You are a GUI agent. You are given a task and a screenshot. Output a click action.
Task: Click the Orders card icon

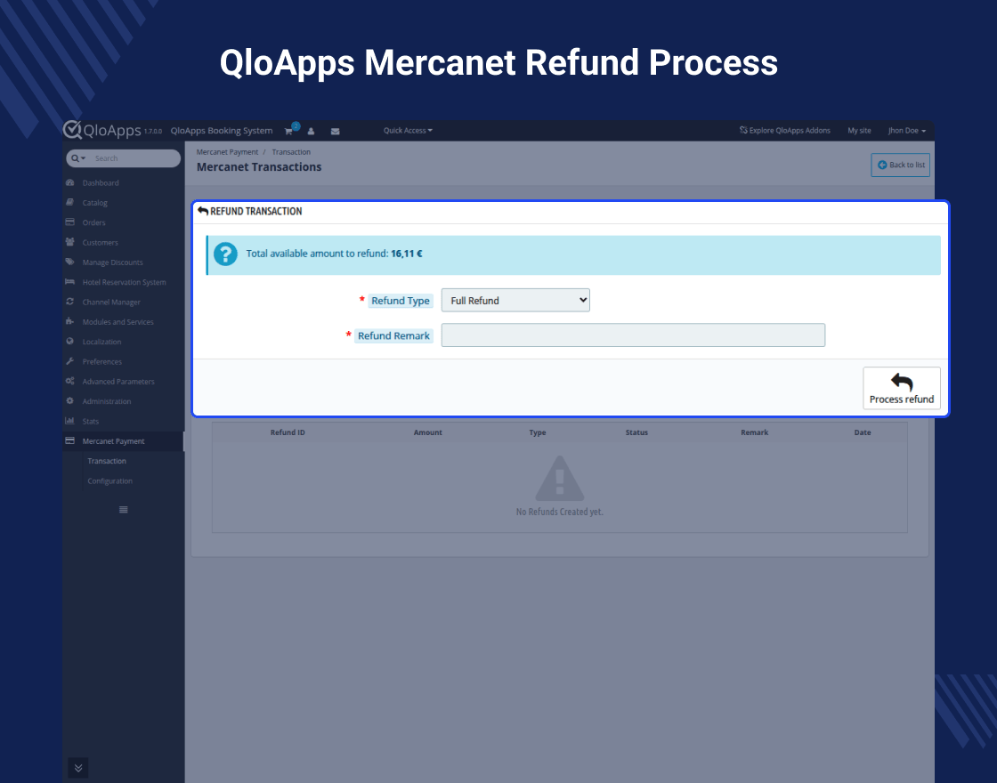(70, 222)
